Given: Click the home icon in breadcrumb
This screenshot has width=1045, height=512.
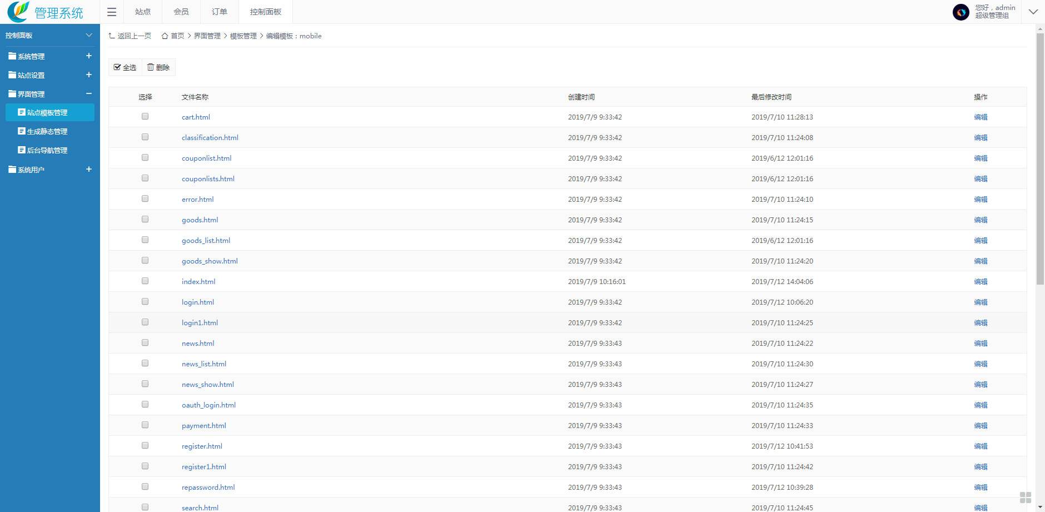Looking at the screenshot, I should (165, 36).
